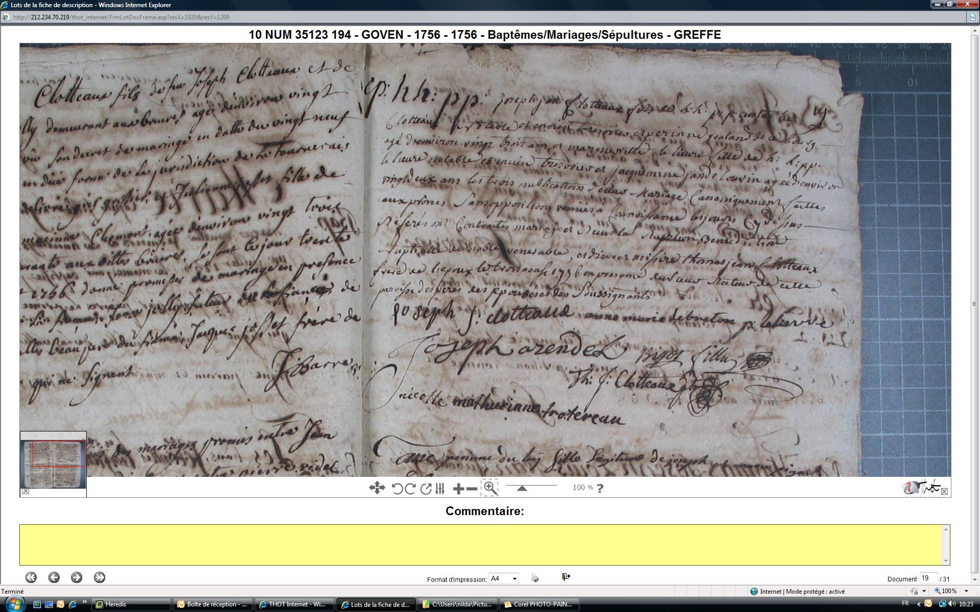Print the document with printer icon
The height and width of the screenshot is (612, 980).
[x=535, y=578]
